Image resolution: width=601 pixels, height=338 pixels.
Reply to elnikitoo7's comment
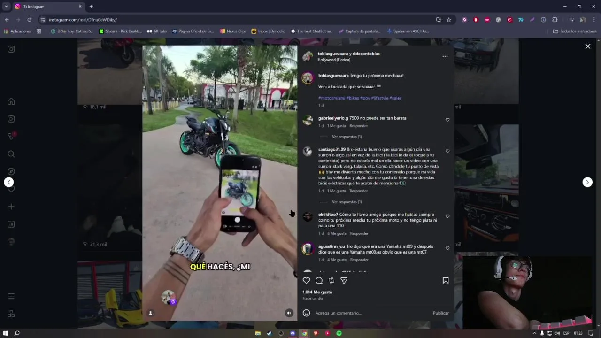pos(359,233)
